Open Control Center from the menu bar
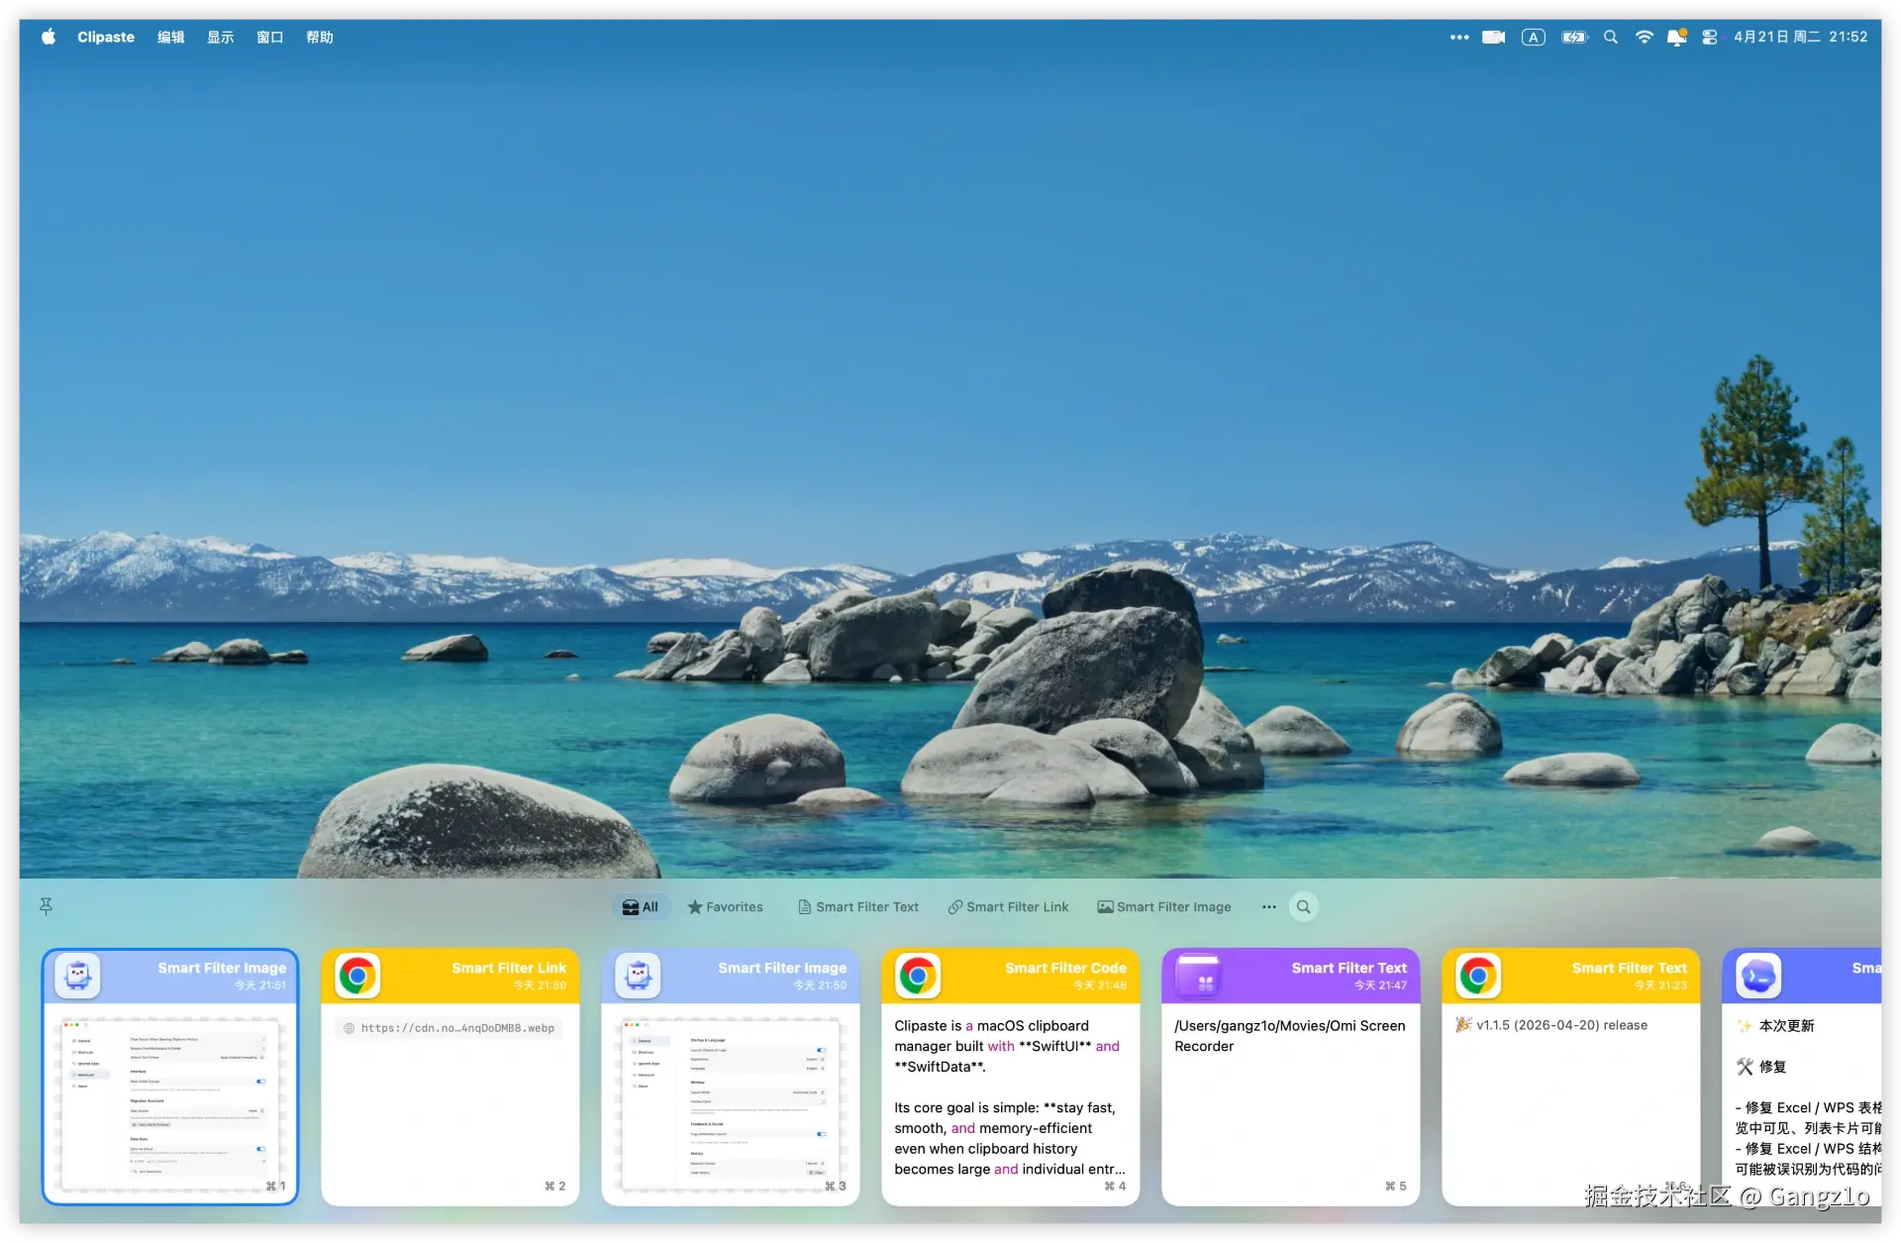 point(1709,37)
